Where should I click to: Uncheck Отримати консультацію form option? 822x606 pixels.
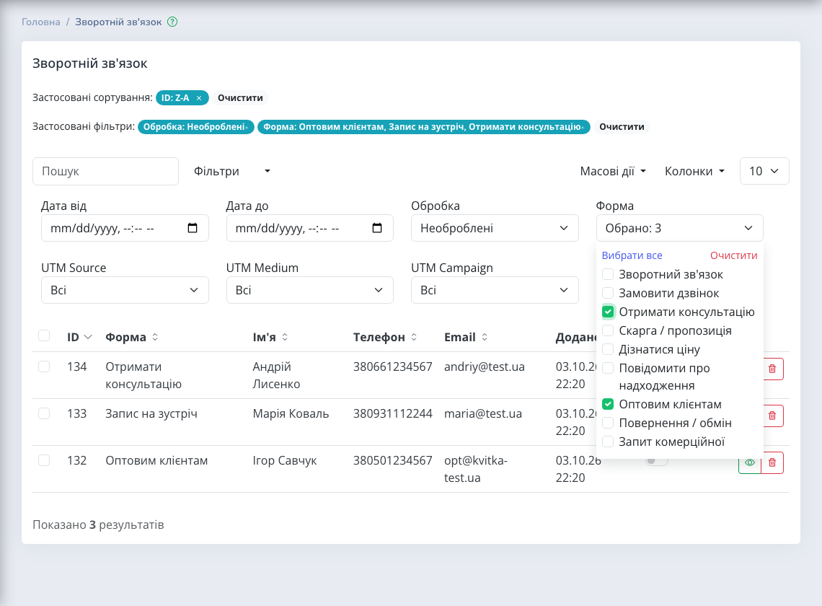pos(608,312)
